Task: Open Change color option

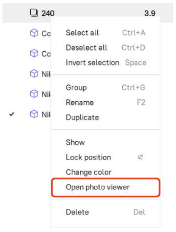Action: 106,172
